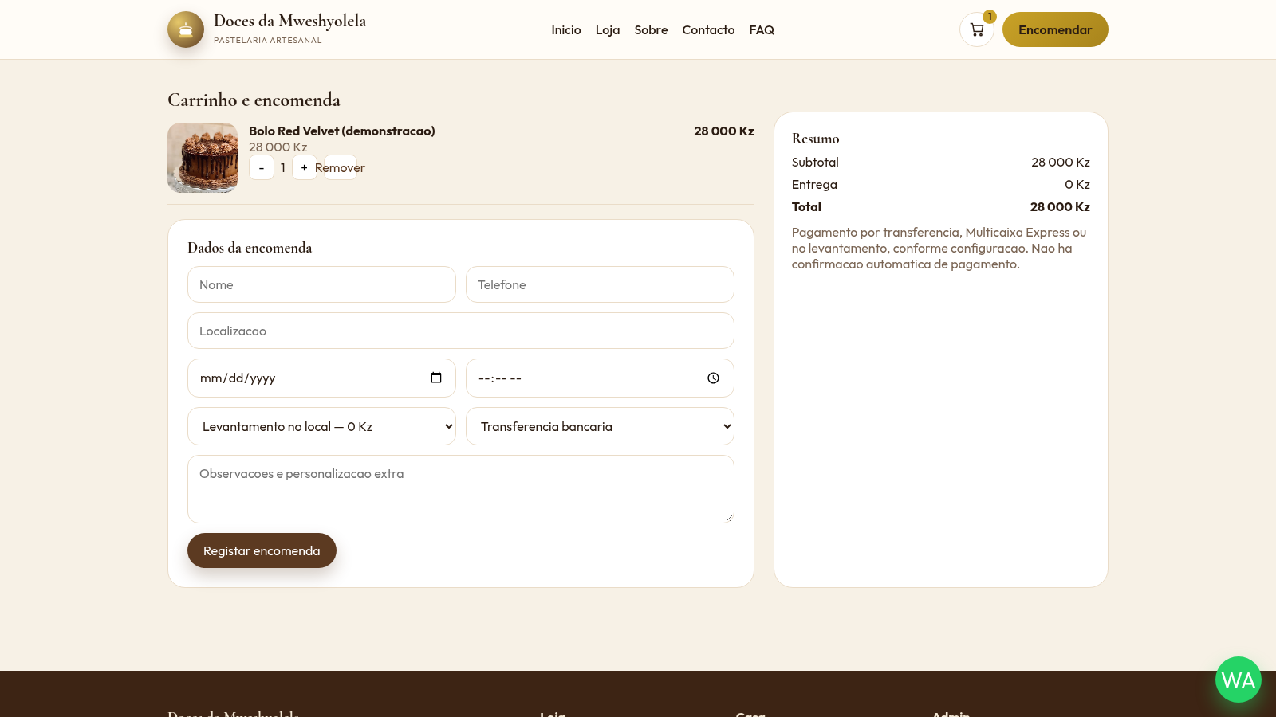Screen dimensions: 1276x717
Task: Remove the Bolo Red Velvet item
Action: (341, 167)
